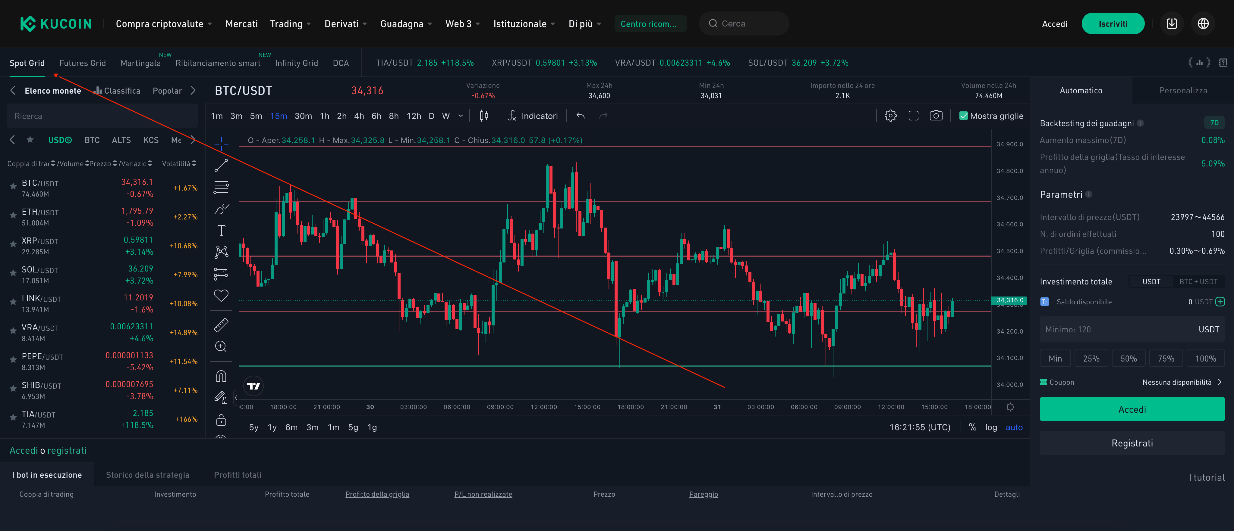Open the candlestick chart type selector
The image size is (1234, 531).
point(484,116)
